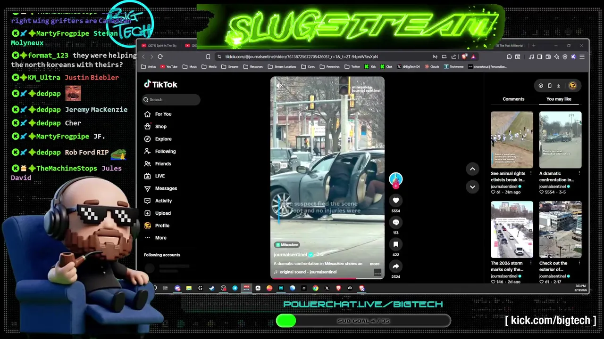Click the bookmark icon beside the address bar

[x=208, y=56]
